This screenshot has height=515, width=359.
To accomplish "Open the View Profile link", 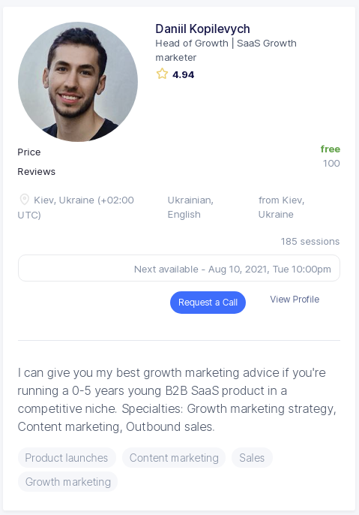I will click(295, 300).
